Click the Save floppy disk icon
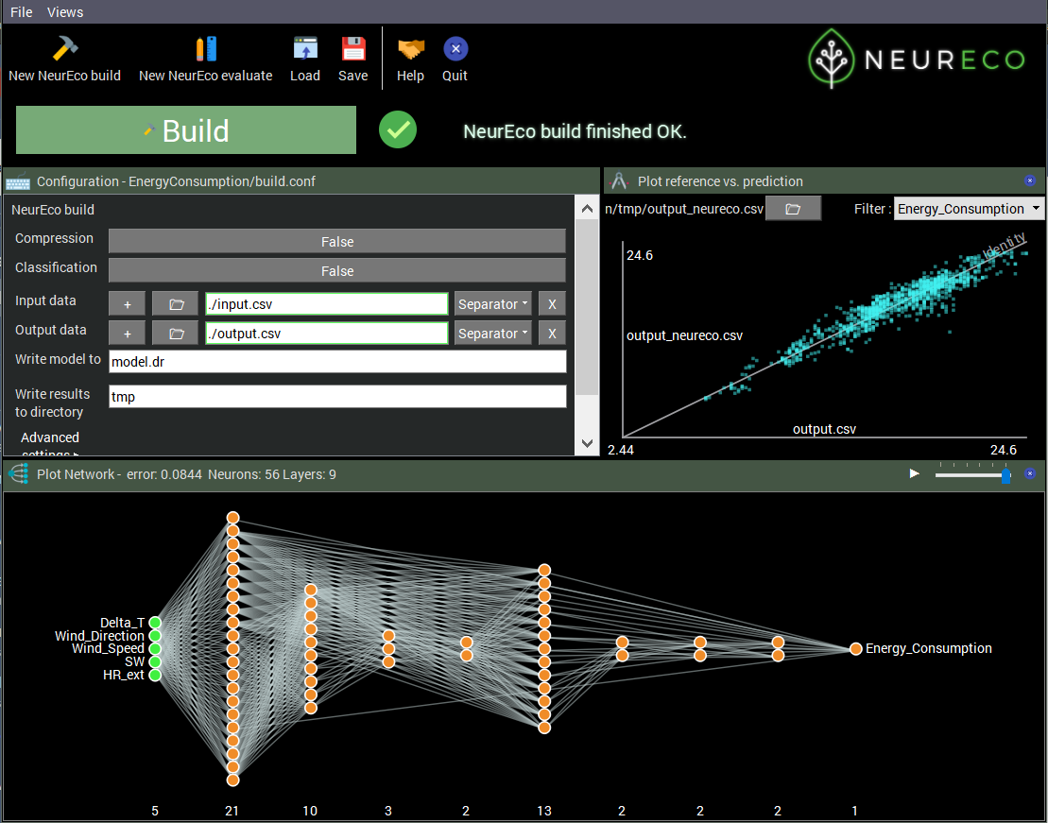Viewport: 1048px width, 823px height. point(352,48)
